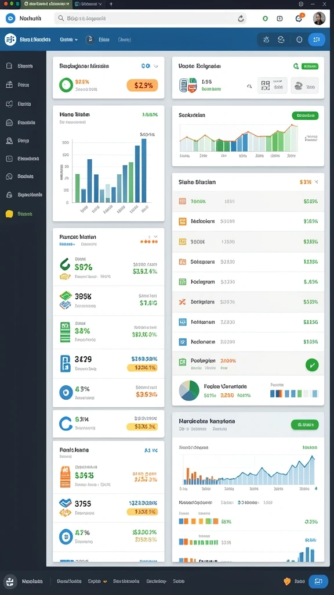334x595 pixels.
Task: Click the bottom-left footer logo icon
Action: click(10, 581)
